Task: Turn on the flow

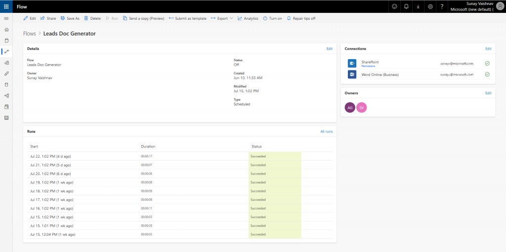Action: 272,18
